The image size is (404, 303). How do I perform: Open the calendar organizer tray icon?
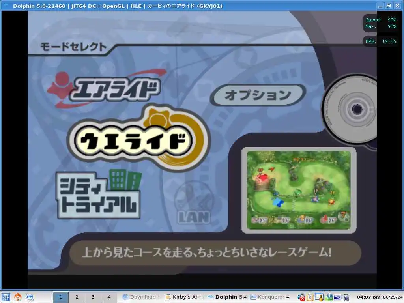[319, 297]
